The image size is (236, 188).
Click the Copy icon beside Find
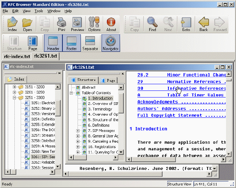134,24
